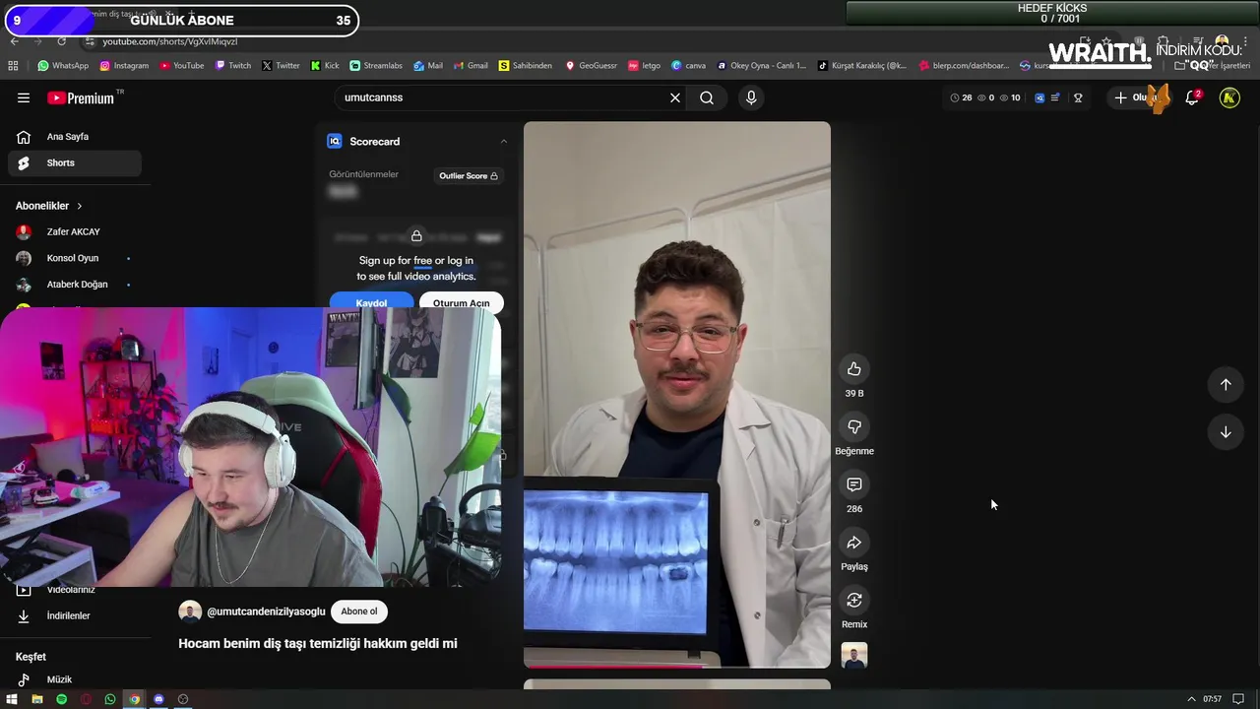Open Discord from the taskbar
Image resolution: width=1260 pixels, height=709 pixels.
pos(158,699)
